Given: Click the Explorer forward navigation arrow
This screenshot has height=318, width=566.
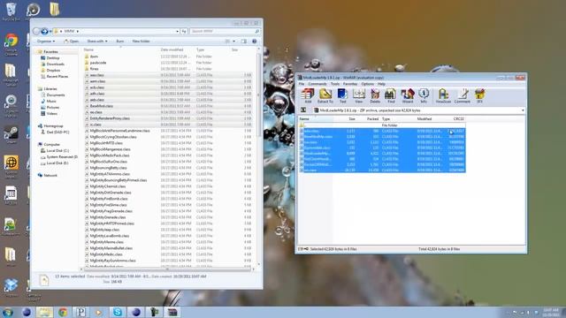Looking at the screenshot, I should point(44,32).
